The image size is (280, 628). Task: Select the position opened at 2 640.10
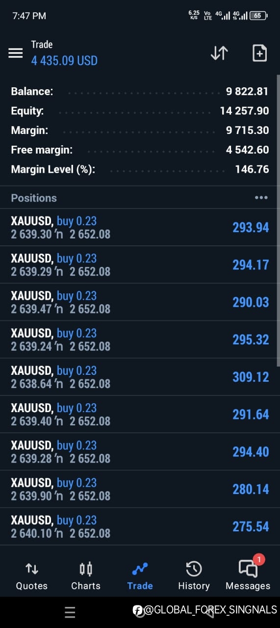[140, 526]
